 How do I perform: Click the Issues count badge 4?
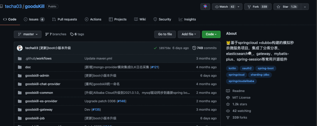pos(42,19)
